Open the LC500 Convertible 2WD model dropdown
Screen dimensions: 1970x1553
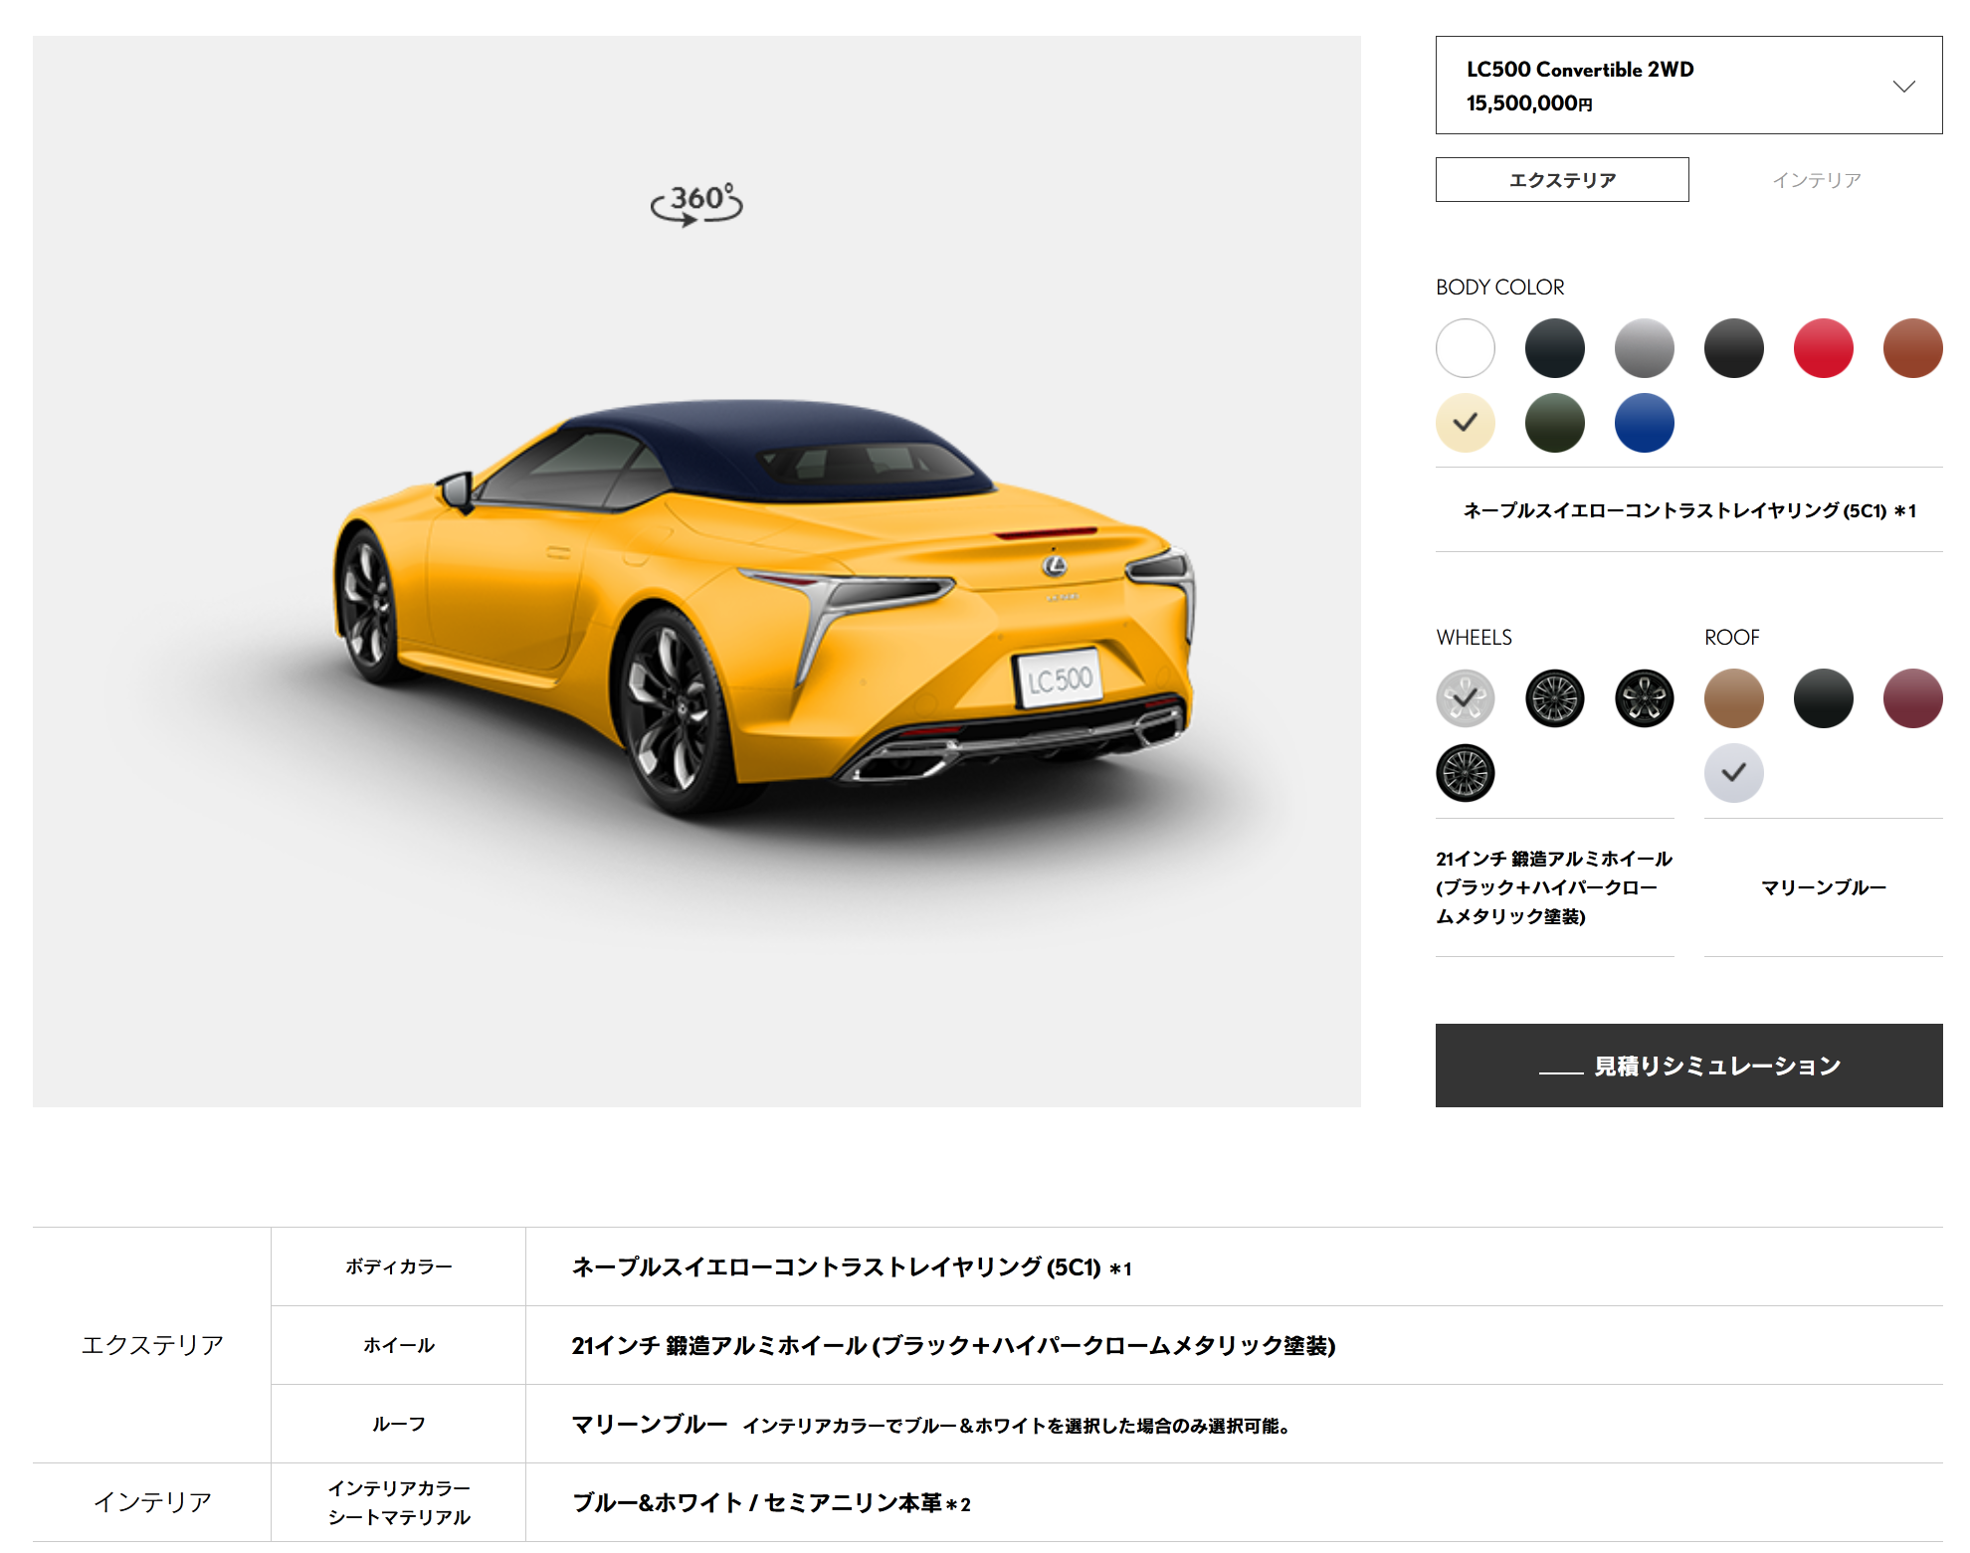coord(1688,86)
